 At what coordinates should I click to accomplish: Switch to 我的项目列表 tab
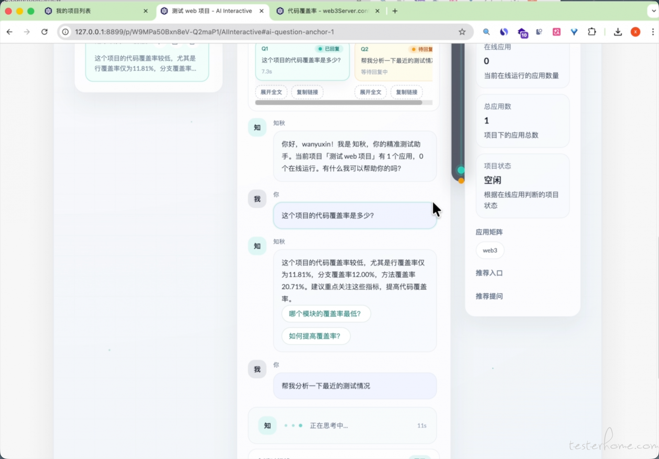coord(73,11)
